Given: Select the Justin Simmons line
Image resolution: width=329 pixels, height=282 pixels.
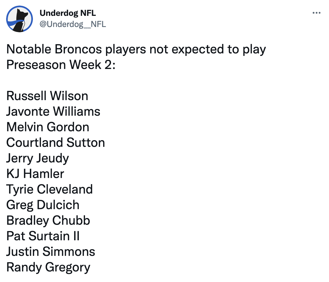Looking at the screenshot, I should (x=50, y=252).
